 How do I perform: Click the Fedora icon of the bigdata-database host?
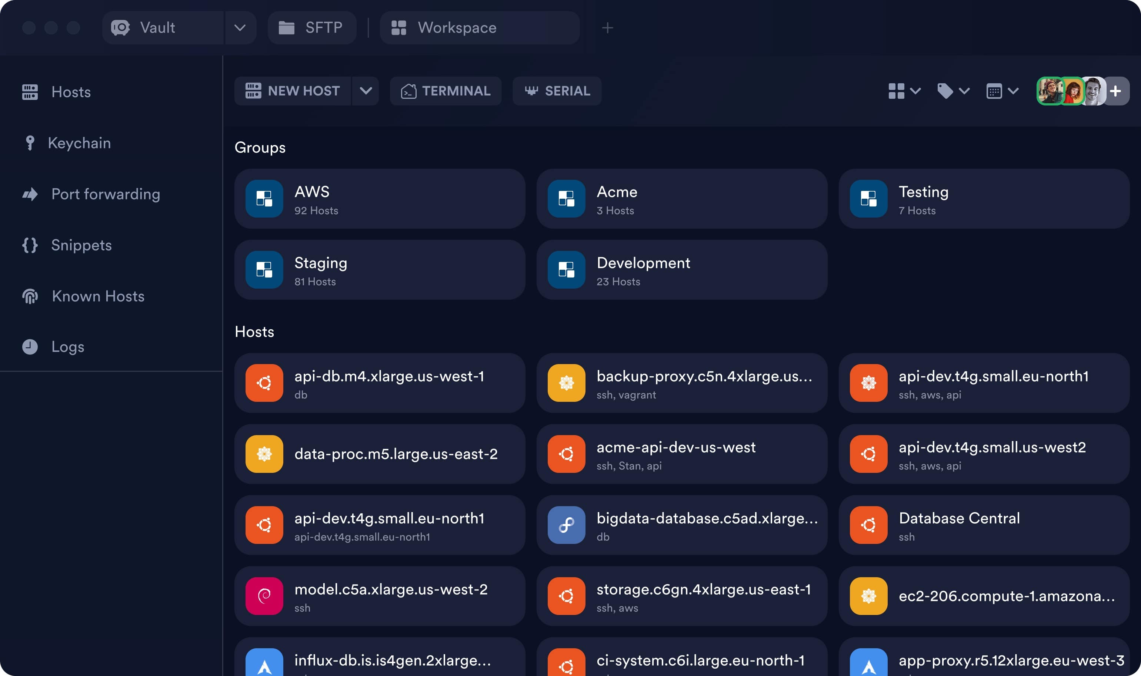[x=566, y=525]
